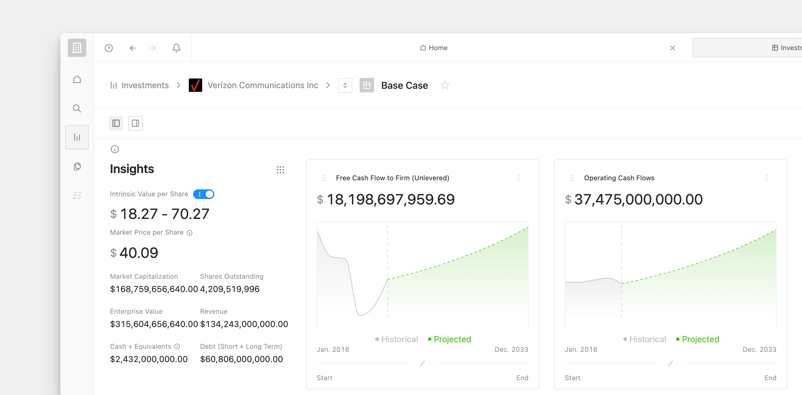Open the Insights grid apps icon
The width and height of the screenshot is (802, 395).
pyautogui.click(x=280, y=169)
